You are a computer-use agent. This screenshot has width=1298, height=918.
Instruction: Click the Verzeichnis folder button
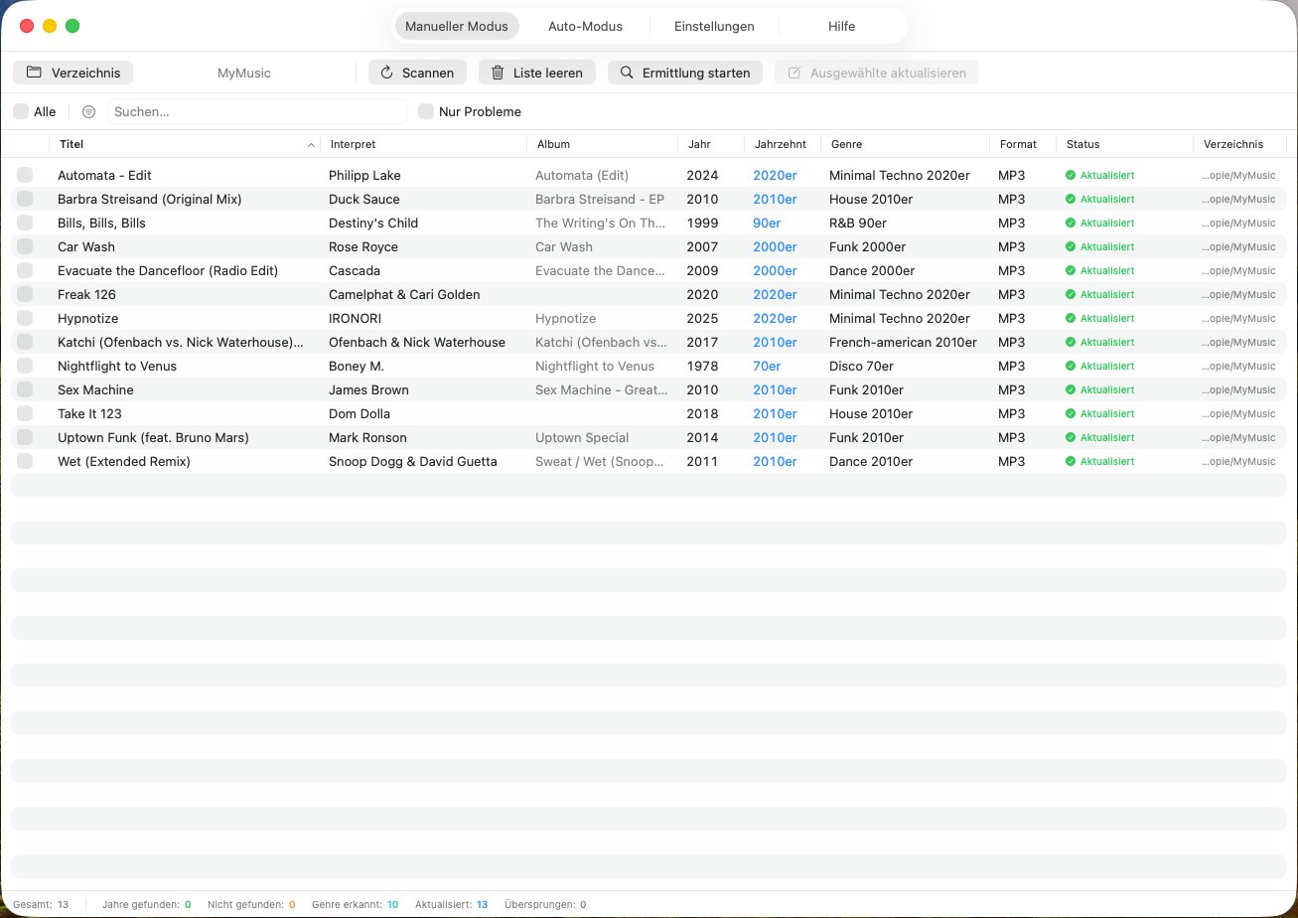[x=73, y=73]
